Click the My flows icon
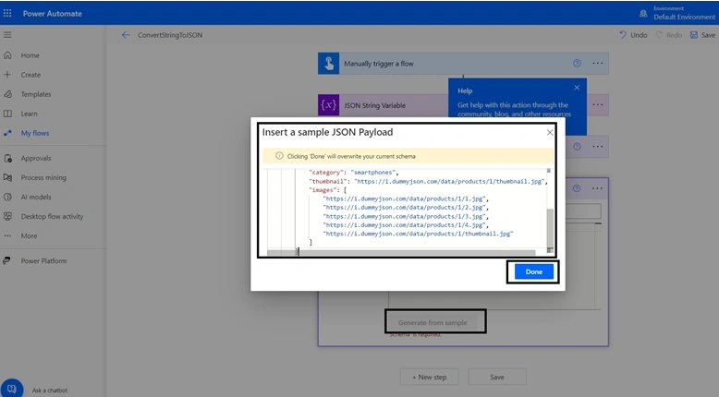The width and height of the screenshot is (719, 397). pos(7,133)
